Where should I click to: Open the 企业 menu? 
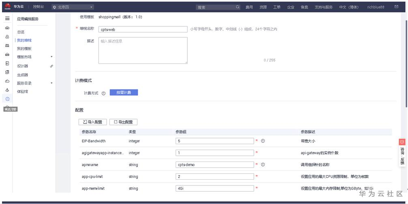pyautogui.click(x=291, y=7)
